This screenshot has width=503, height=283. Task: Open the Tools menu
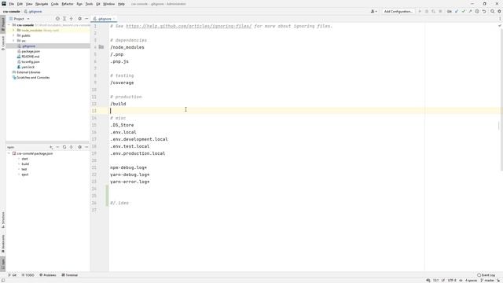tap(89, 4)
